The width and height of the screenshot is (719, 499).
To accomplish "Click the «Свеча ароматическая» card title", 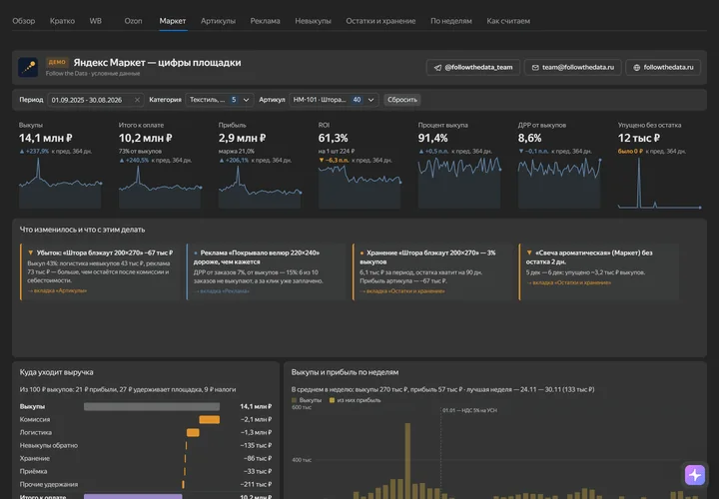I will [x=589, y=257].
